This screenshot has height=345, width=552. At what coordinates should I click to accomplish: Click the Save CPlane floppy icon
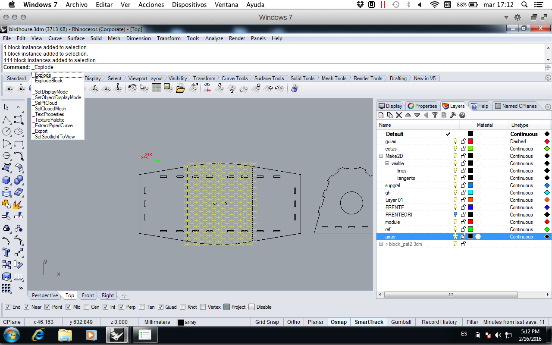pyautogui.click(x=168, y=88)
